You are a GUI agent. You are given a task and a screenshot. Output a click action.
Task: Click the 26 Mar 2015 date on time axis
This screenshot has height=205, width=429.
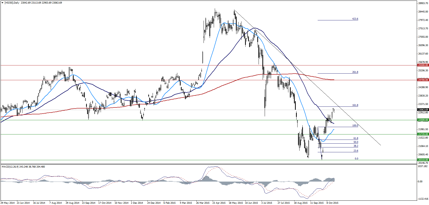pos(203,203)
